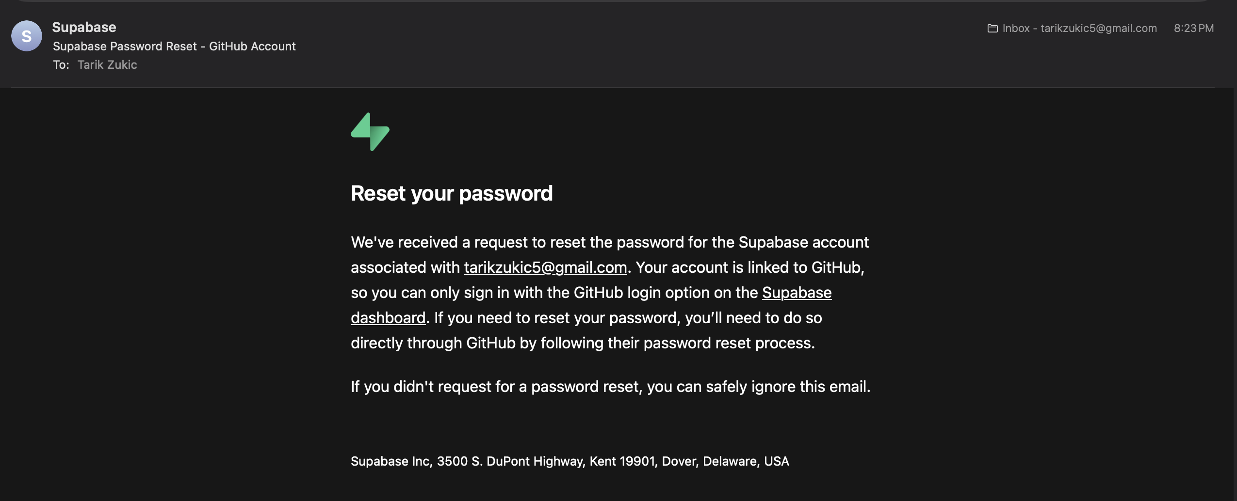The image size is (1237, 501).
Task: Click the Reset your password heading
Action: tap(452, 193)
